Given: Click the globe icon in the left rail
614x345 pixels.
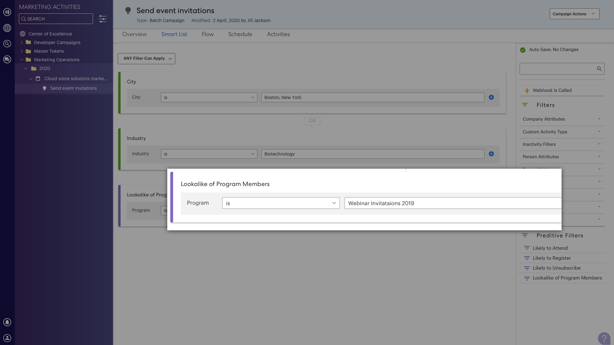Looking at the screenshot, I should (7, 28).
